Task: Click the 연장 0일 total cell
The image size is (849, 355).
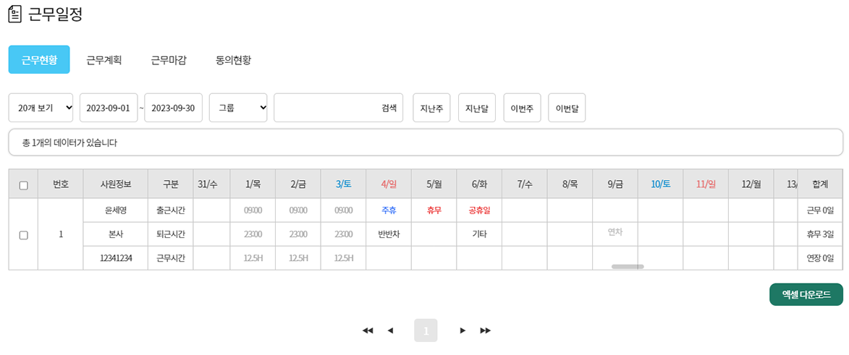Action: [x=820, y=258]
